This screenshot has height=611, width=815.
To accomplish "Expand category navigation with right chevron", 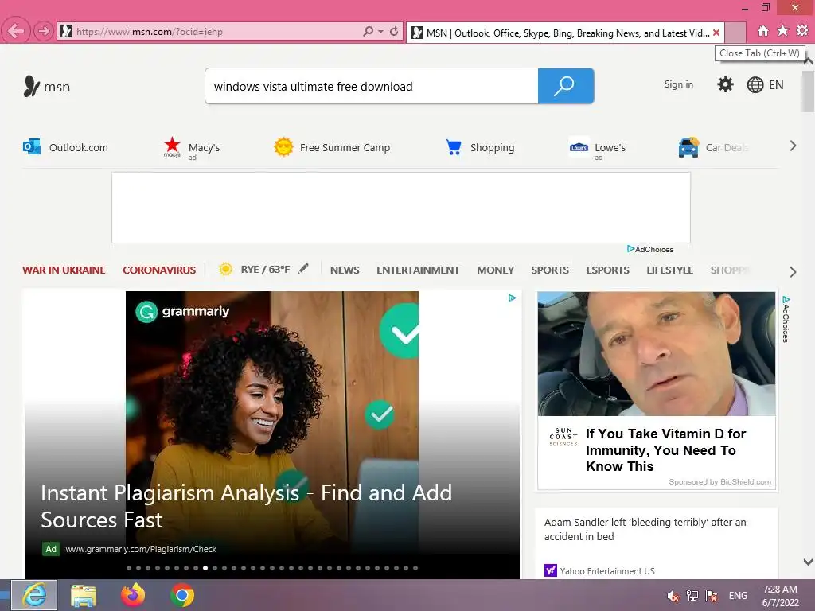I will point(793,272).
